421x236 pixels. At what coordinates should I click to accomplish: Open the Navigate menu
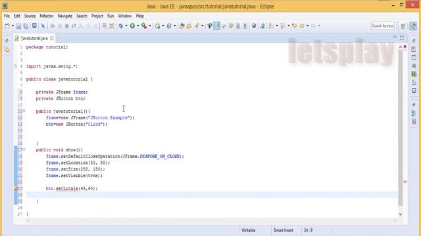[65, 16]
